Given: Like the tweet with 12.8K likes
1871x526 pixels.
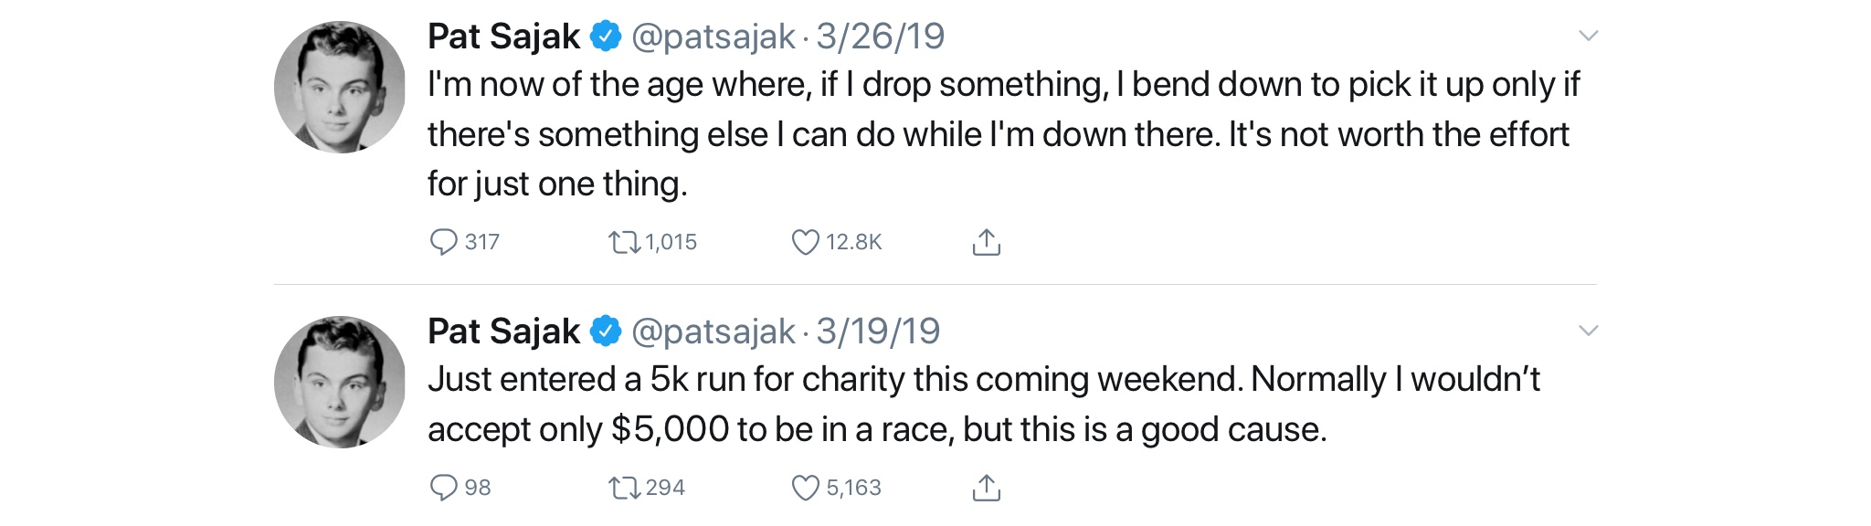Looking at the screenshot, I should click(805, 242).
